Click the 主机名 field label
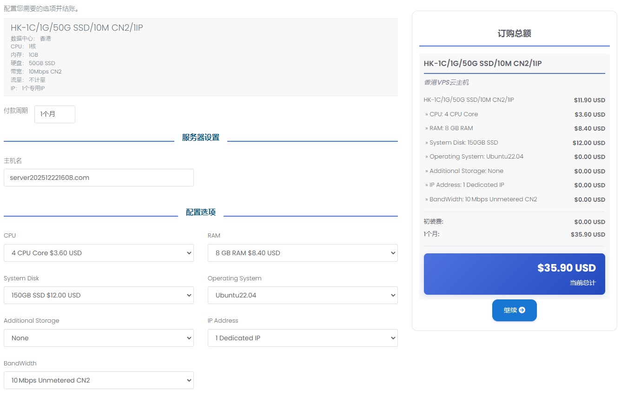 [13, 161]
